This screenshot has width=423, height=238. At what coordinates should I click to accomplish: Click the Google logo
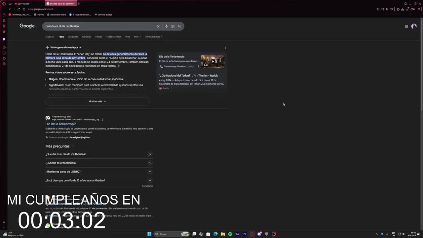coord(27,26)
